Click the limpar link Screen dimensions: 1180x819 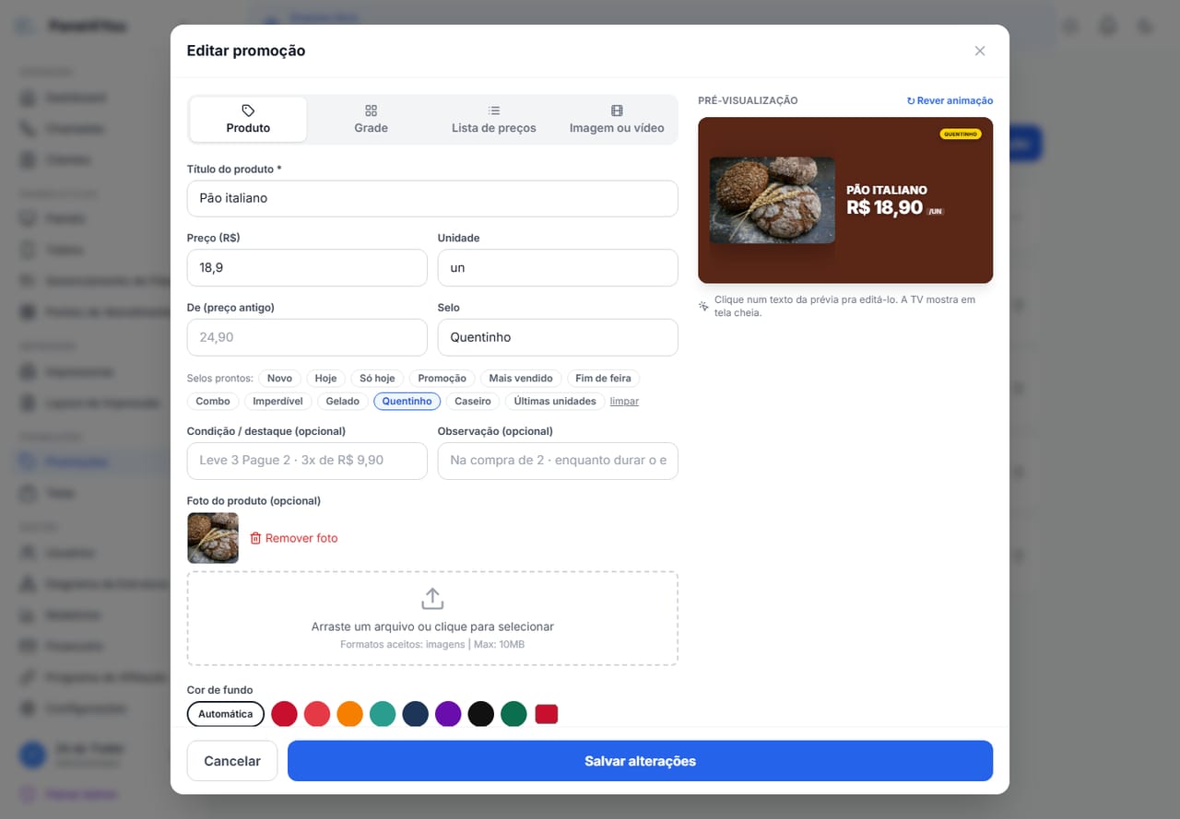click(624, 402)
